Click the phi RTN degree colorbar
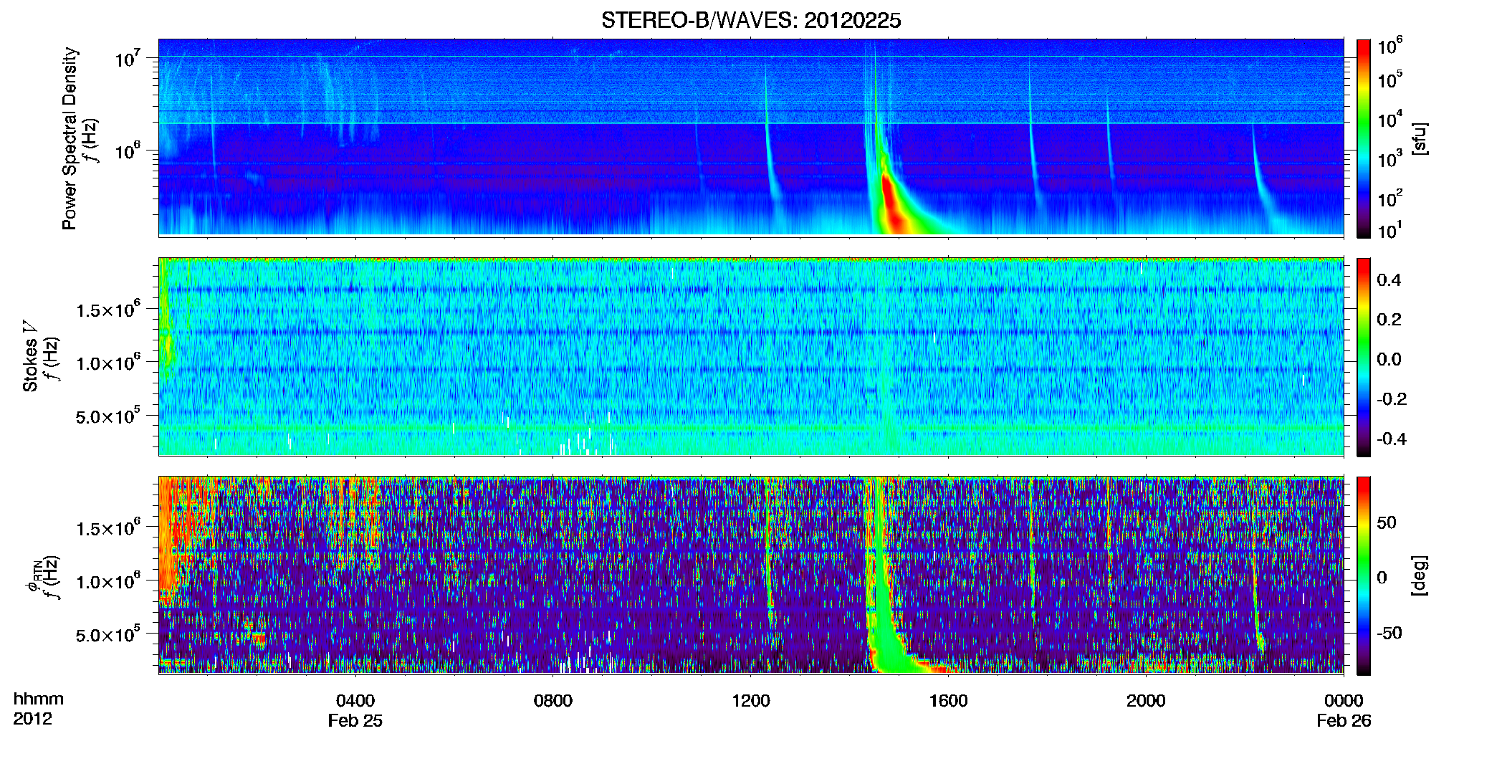1502x774 pixels. 1363,575
